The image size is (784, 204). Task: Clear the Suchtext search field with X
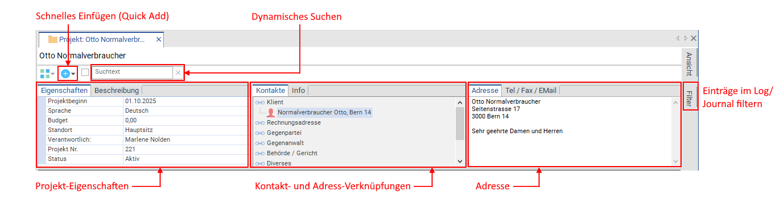pos(178,73)
